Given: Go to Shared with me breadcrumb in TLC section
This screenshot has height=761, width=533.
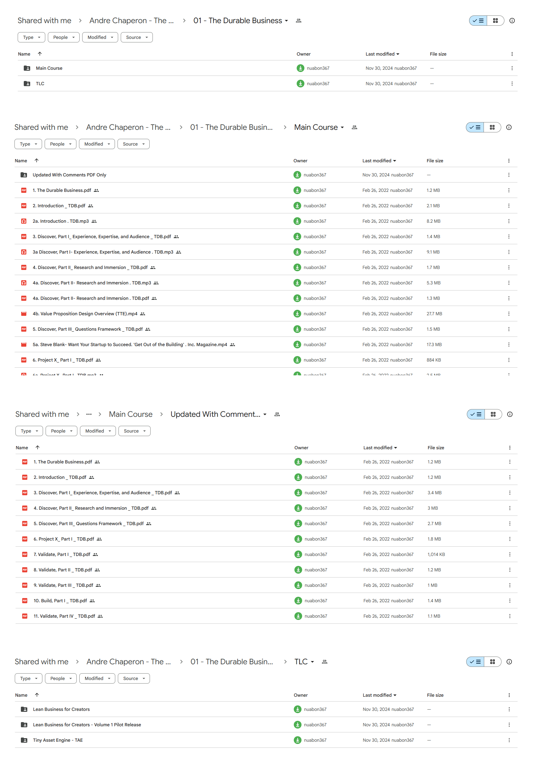Looking at the screenshot, I should point(42,662).
